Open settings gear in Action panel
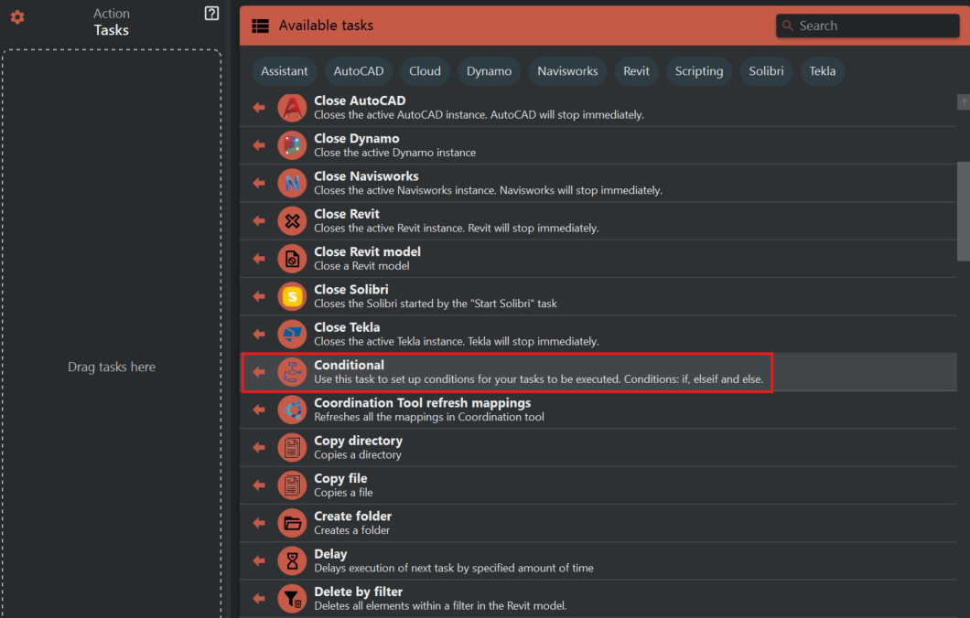The width and height of the screenshot is (970, 618). coord(17,17)
